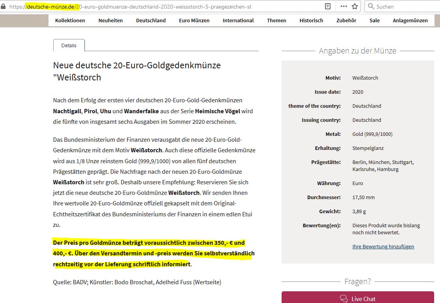The image size is (440, 303).
Task: Select the Deutschland menu item
Action: [151, 21]
